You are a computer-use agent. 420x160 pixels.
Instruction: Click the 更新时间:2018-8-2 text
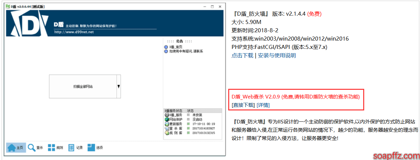[x=255, y=30]
